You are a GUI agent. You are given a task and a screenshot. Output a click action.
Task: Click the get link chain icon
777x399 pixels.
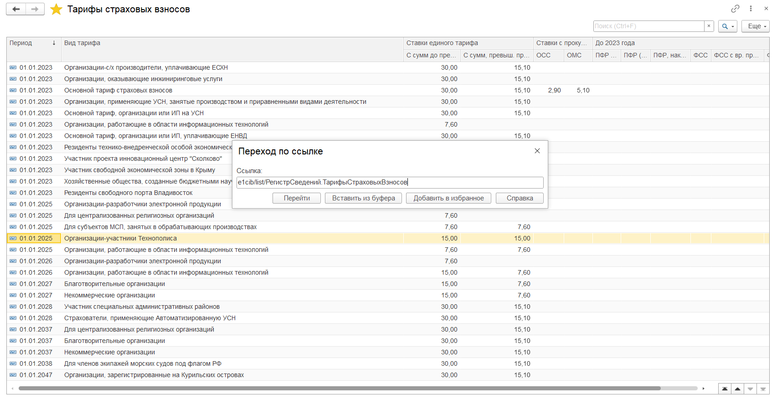(735, 9)
